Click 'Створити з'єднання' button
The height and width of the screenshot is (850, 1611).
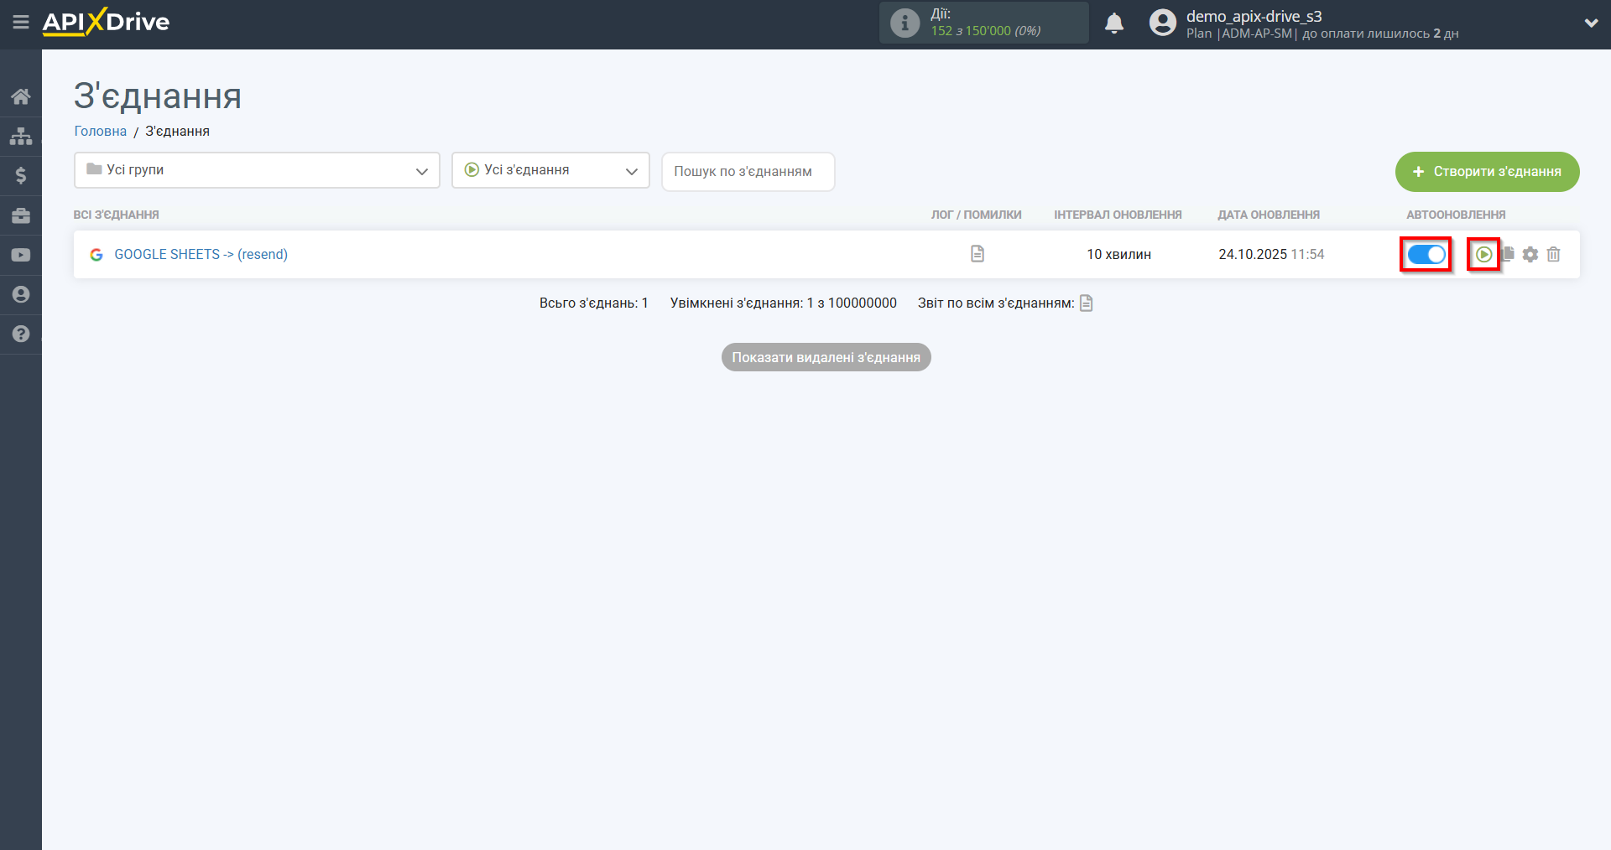coord(1487,171)
